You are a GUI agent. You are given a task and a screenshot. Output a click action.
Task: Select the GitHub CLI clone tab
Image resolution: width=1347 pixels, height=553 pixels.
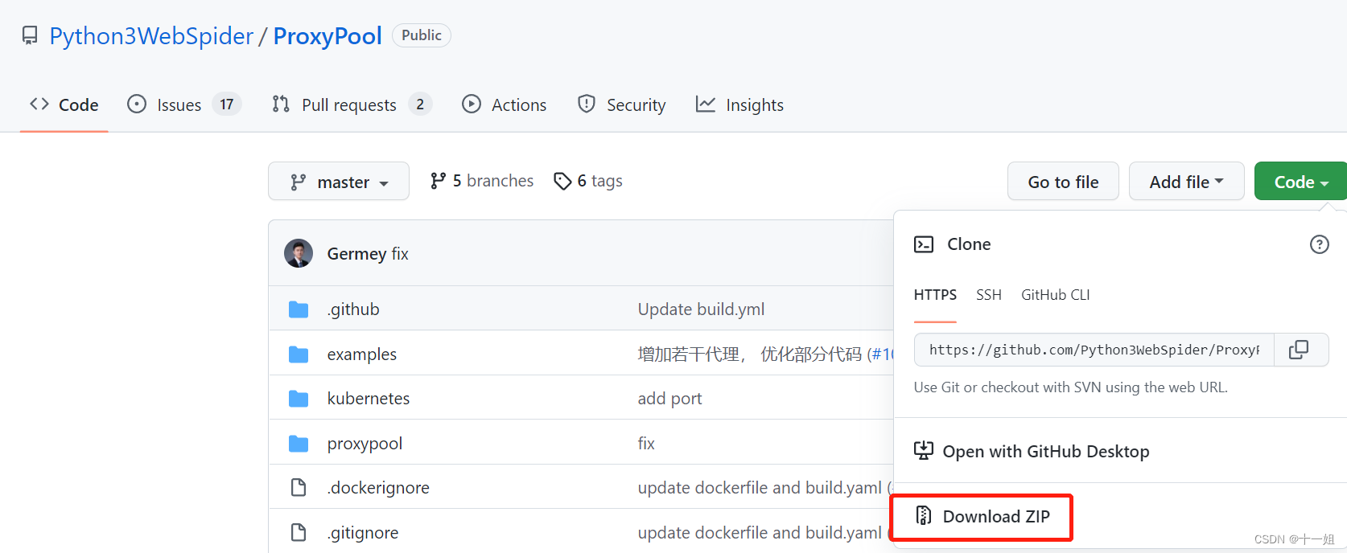1056,295
